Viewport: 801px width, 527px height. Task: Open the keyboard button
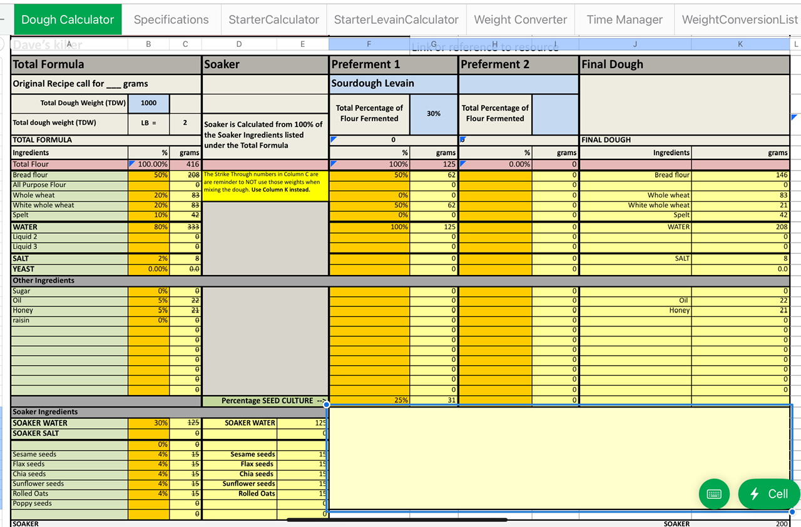coord(714,494)
